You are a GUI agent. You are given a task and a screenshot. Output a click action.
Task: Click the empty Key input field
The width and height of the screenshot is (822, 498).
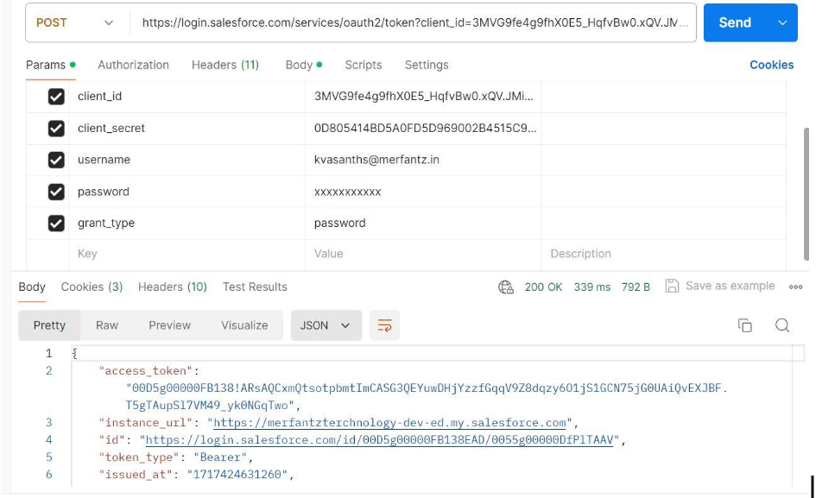point(187,255)
